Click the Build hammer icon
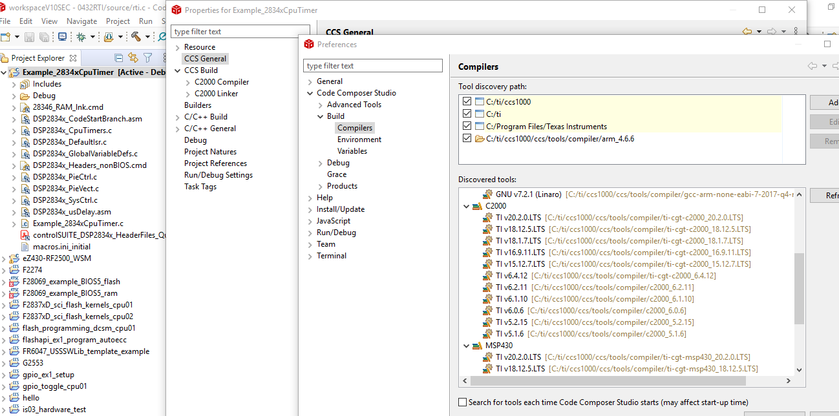Image resolution: width=839 pixels, height=416 pixels. (x=136, y=37)
